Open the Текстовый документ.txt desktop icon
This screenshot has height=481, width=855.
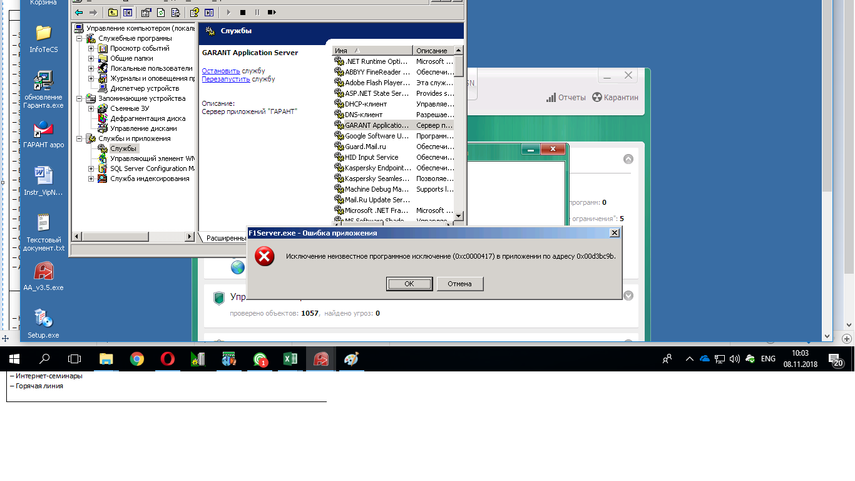tap(44, 233)
